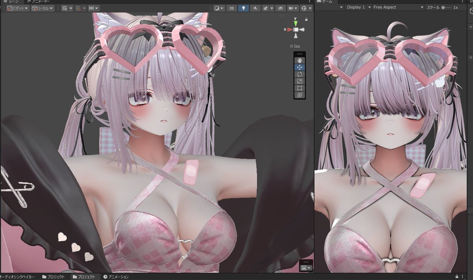Click snap increment ruler icon
Image resolution: width=473 pixels, height=280 pixels.
coord(91,8)
